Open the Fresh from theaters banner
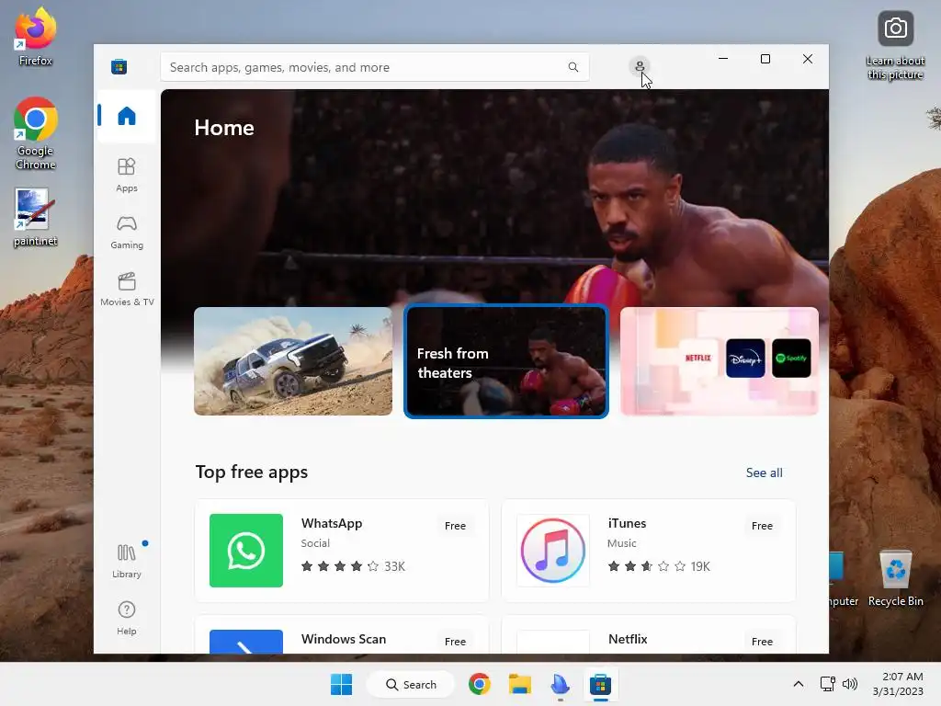 506,361
